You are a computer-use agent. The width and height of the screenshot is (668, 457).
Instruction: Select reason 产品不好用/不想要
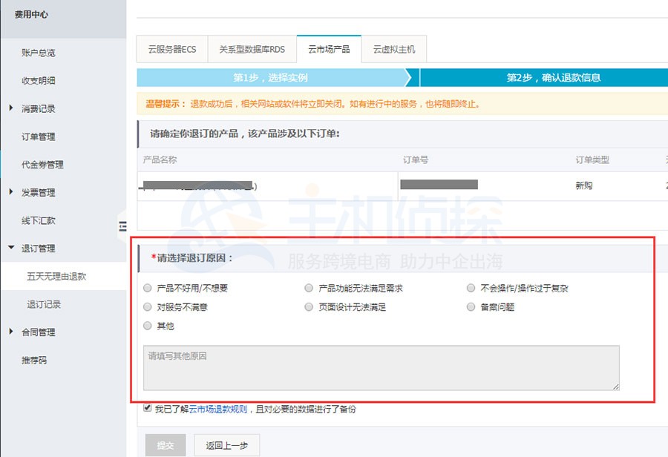pos(148,287)
